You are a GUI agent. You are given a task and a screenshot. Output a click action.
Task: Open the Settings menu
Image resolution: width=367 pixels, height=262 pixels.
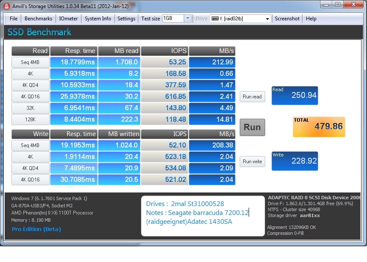pos(126,19)
